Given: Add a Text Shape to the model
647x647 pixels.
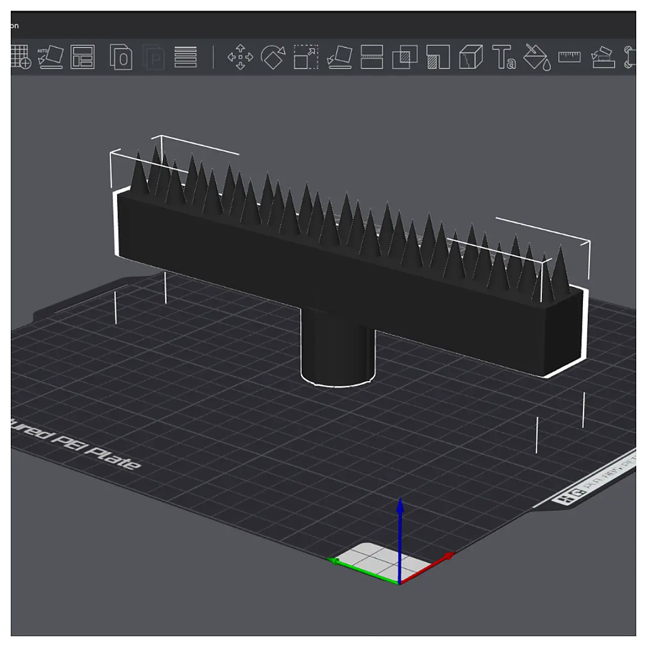Looking at the screenshot, I should [x=504, y=57].
